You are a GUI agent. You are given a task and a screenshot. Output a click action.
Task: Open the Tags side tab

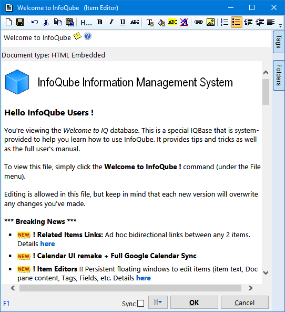279,42
